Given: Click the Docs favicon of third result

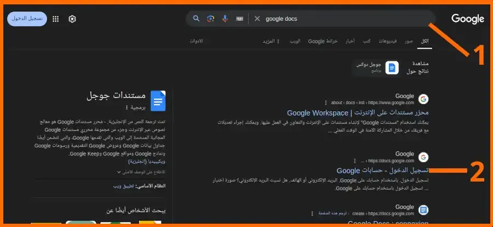Looking at the screenshot, I should click(x=423, y=210).
